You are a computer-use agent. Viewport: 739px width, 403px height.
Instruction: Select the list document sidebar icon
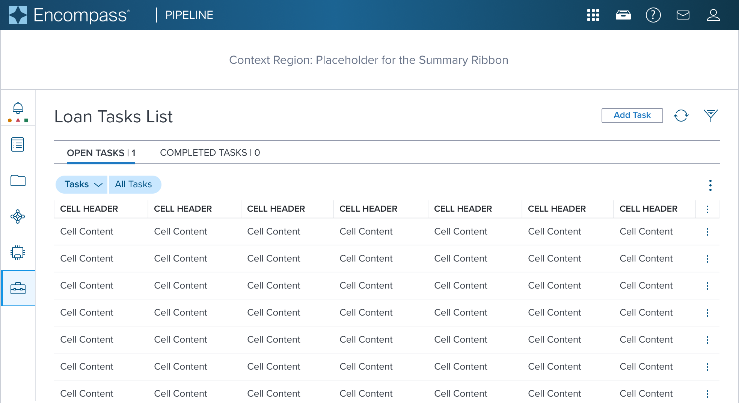[x=18, y=144]
